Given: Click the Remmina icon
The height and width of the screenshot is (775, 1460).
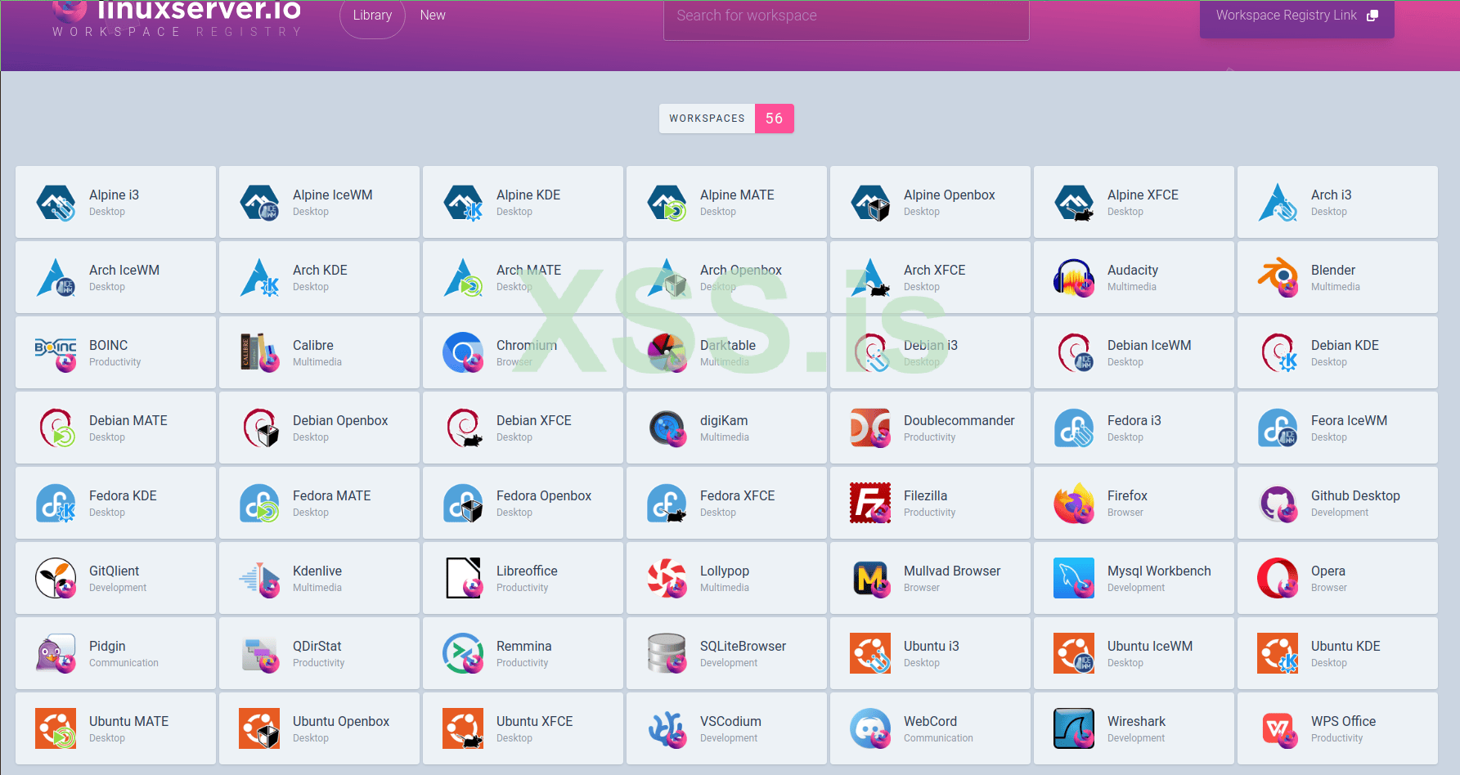Looking at the screenshot, I should click(464, 654).
